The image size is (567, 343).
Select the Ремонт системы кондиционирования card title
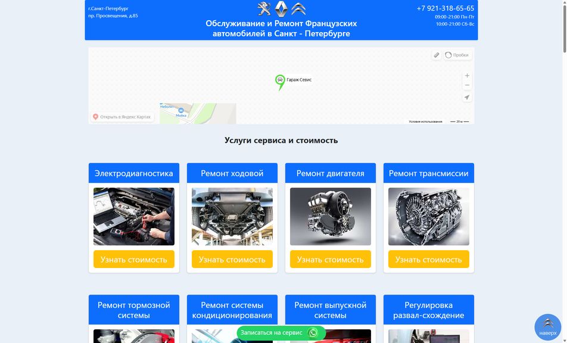click(x=232, y=310)
